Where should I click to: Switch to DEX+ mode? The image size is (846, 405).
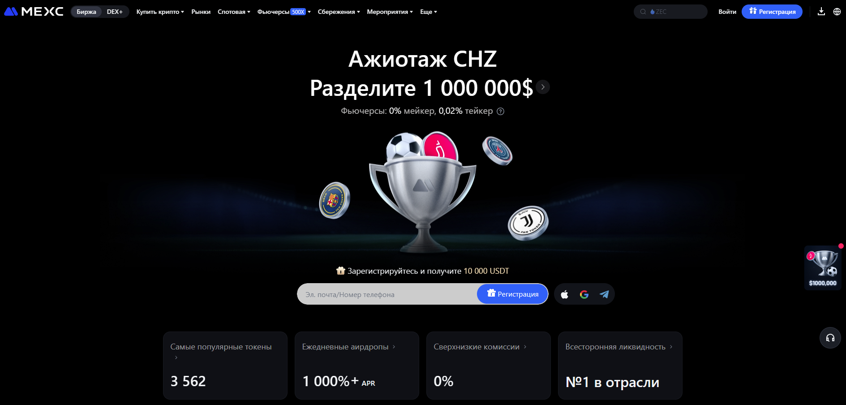(115, 12)
